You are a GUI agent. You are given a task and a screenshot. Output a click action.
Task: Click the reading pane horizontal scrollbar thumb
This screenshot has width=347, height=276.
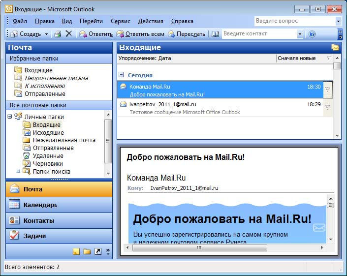[200, 247]
